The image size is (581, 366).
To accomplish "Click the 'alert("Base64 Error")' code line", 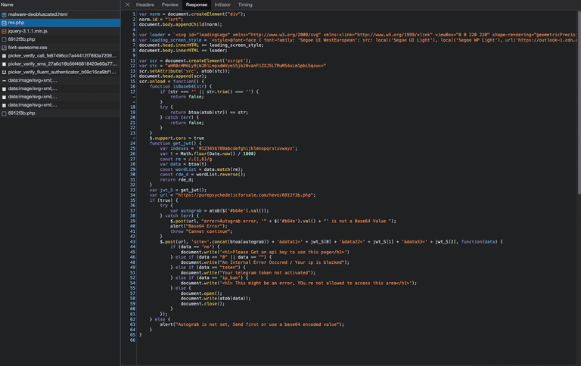I will pyautogui.click(x=199, y=226).
